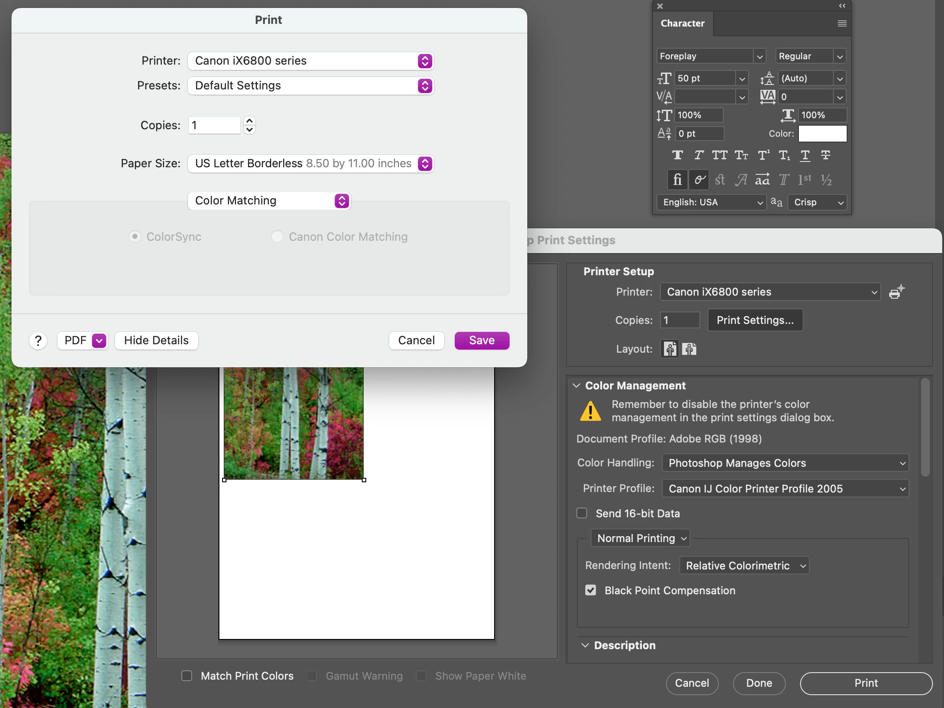Enable standard ligatures fi icon
944x708 pixels.
pos(677,180)
